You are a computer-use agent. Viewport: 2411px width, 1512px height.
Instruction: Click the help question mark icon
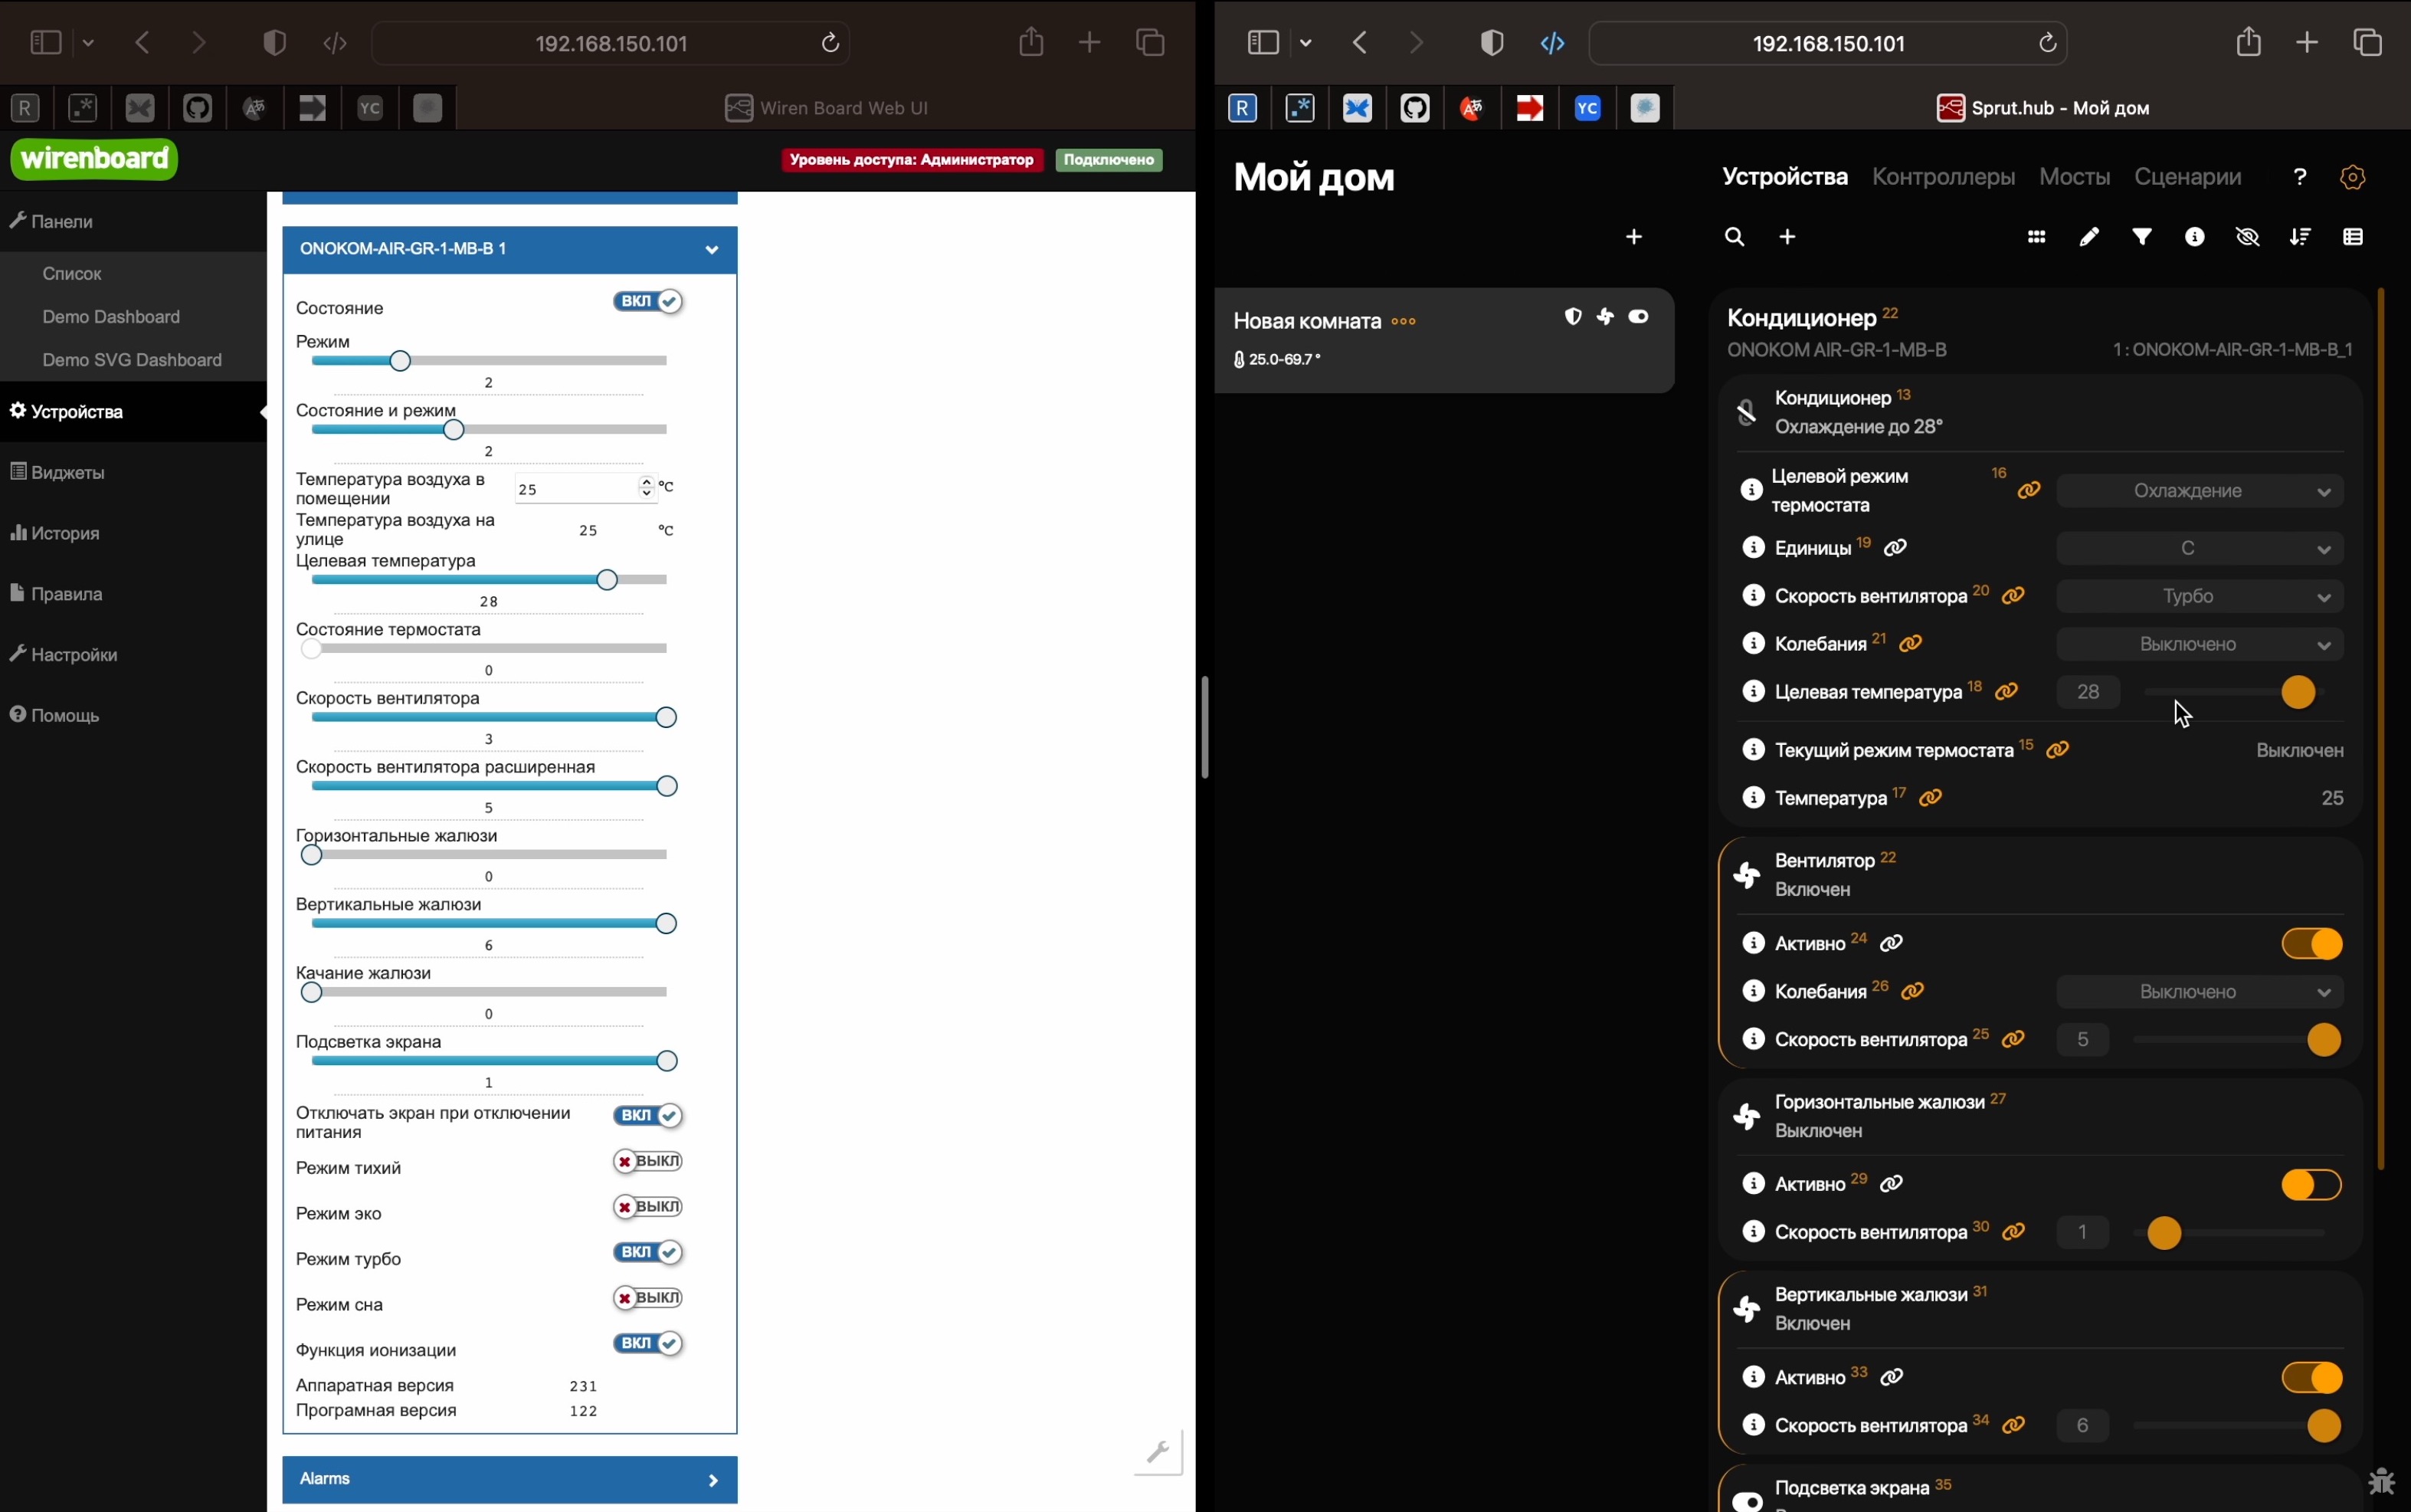tap(2300, 178)
